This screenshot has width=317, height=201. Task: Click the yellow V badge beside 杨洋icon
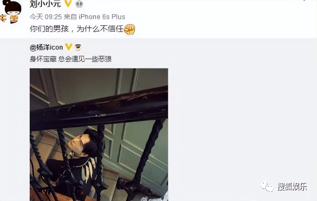pyautogui.click(x=69, y=47)
